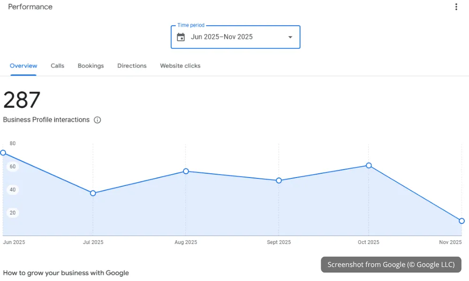Open the calendar icon in Time period field
469x281 pixels.
[181, 37]
